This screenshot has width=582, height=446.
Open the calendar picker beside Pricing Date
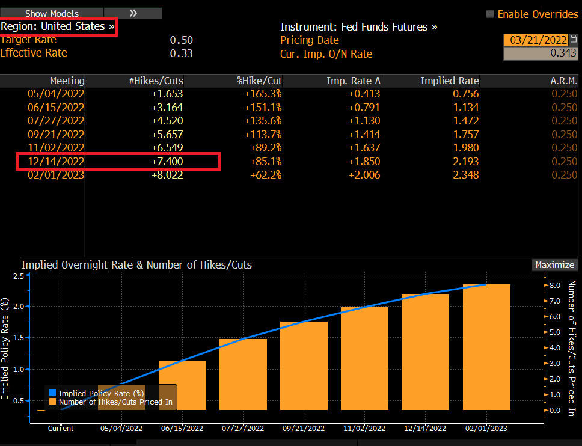(x=573, y=40)
